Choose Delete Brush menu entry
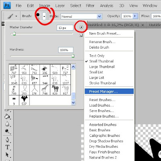The image size is (161, 161). click(x=109, y=47)
